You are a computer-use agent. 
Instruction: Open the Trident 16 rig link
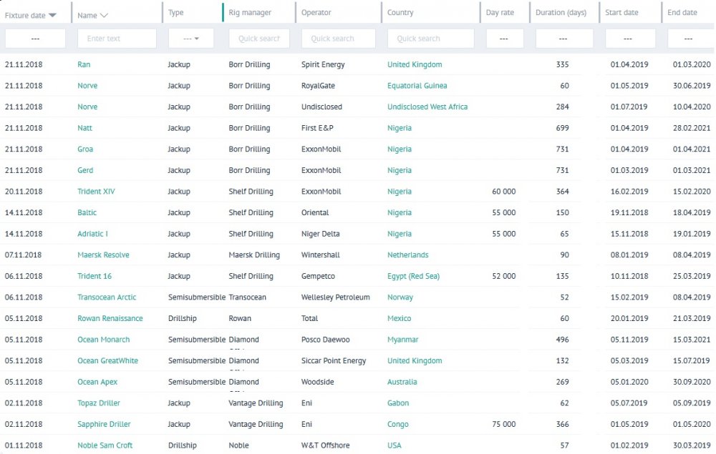(95, 276)
